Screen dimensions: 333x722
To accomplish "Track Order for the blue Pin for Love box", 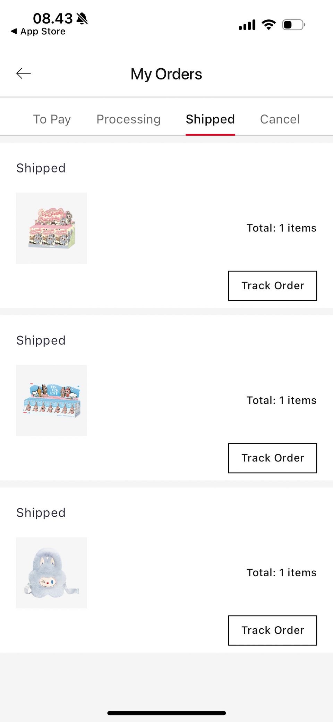I will (x=272, y=458).
